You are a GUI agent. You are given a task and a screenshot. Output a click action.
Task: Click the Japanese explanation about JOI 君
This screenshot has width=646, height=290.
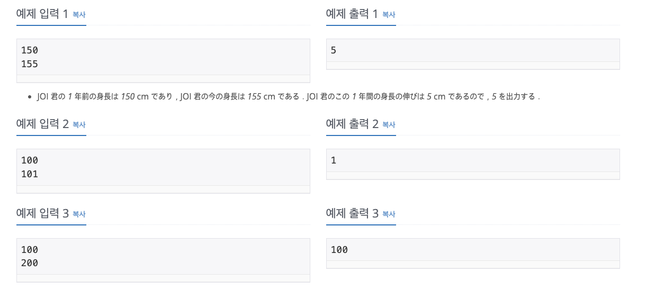[289, 97]
